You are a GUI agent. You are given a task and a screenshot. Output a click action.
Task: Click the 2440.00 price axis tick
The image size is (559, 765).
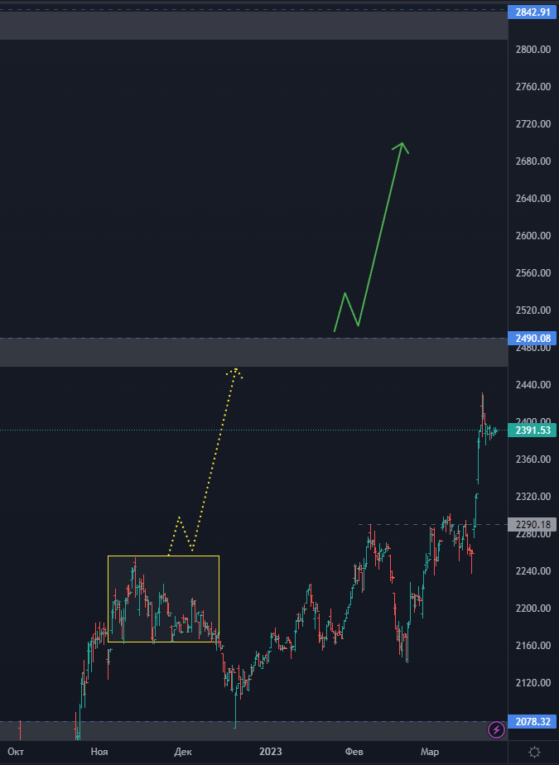coord(533,384)
